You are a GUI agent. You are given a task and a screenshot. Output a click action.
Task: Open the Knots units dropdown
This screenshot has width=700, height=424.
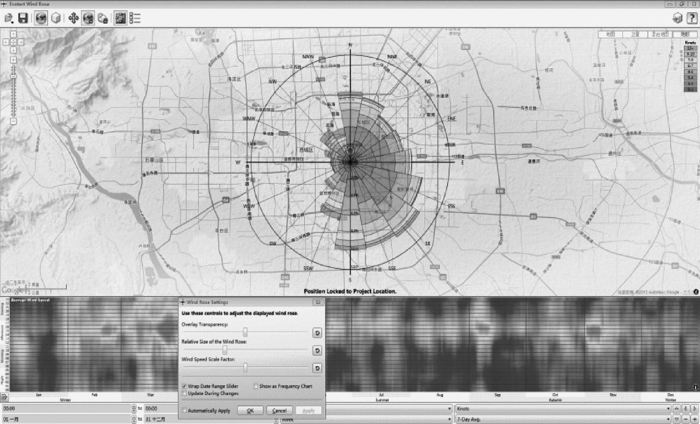tap(562, 408)
